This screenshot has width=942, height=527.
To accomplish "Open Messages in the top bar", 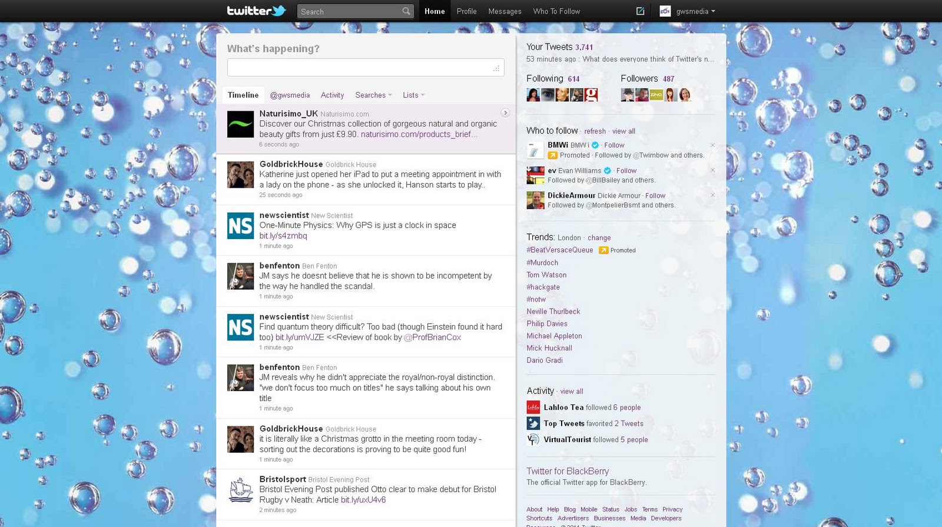I will pos(505,11).
